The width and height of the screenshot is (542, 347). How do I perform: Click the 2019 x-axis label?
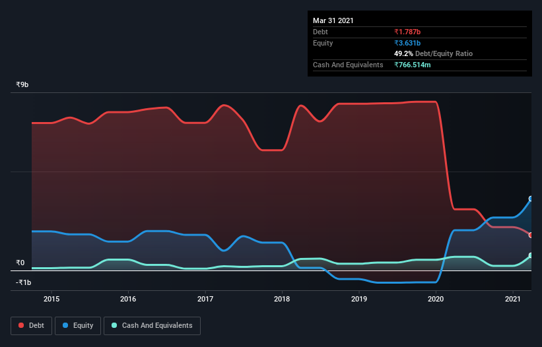tap(359, 299)
